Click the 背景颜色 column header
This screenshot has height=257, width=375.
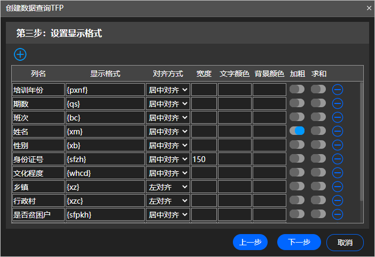(269, 74)
